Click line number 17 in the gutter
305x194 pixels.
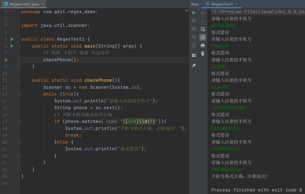pos(5,122)
